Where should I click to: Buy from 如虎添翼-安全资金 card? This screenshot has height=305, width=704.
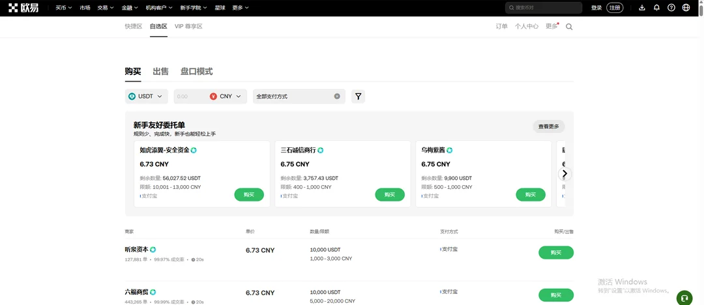[x=249, y=194]
